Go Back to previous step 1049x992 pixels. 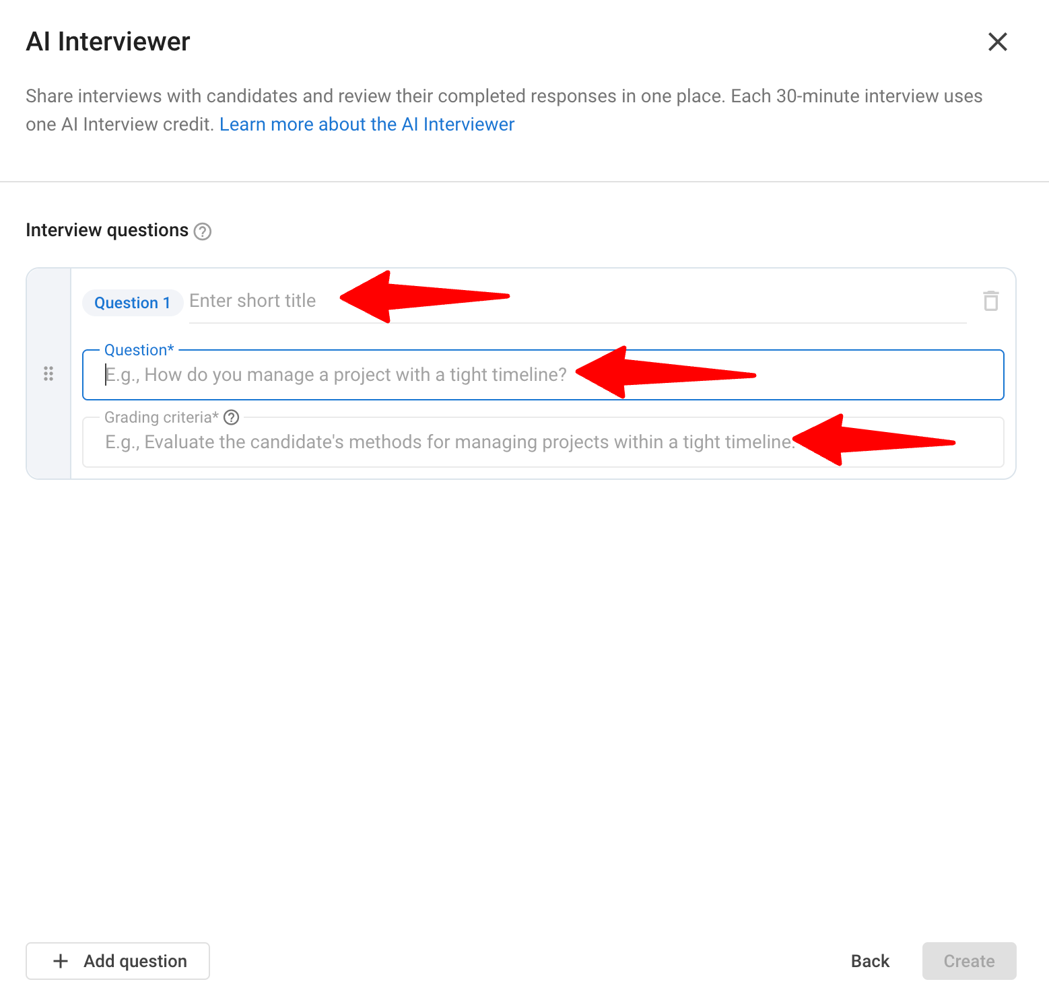[x=870, y=961]
